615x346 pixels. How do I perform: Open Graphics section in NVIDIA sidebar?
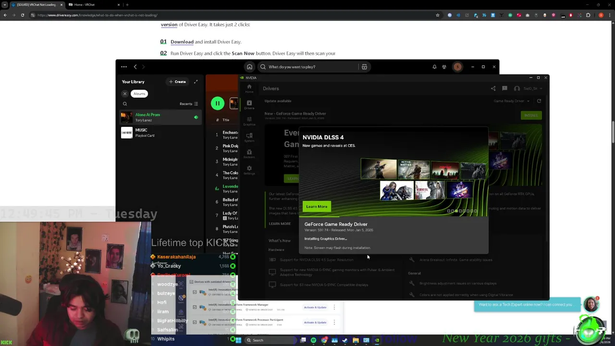pos(249,121)
